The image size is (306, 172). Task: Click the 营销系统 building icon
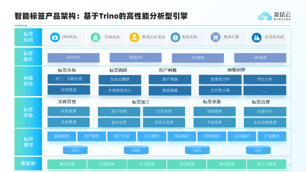click(95, 37)
